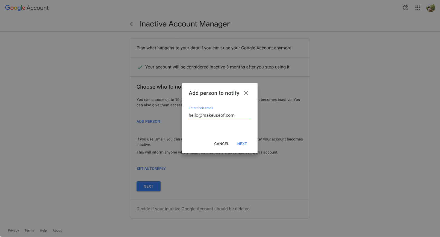Open the Privacy footer link
This screenshot has height=237, width=440.
point(13,230)
